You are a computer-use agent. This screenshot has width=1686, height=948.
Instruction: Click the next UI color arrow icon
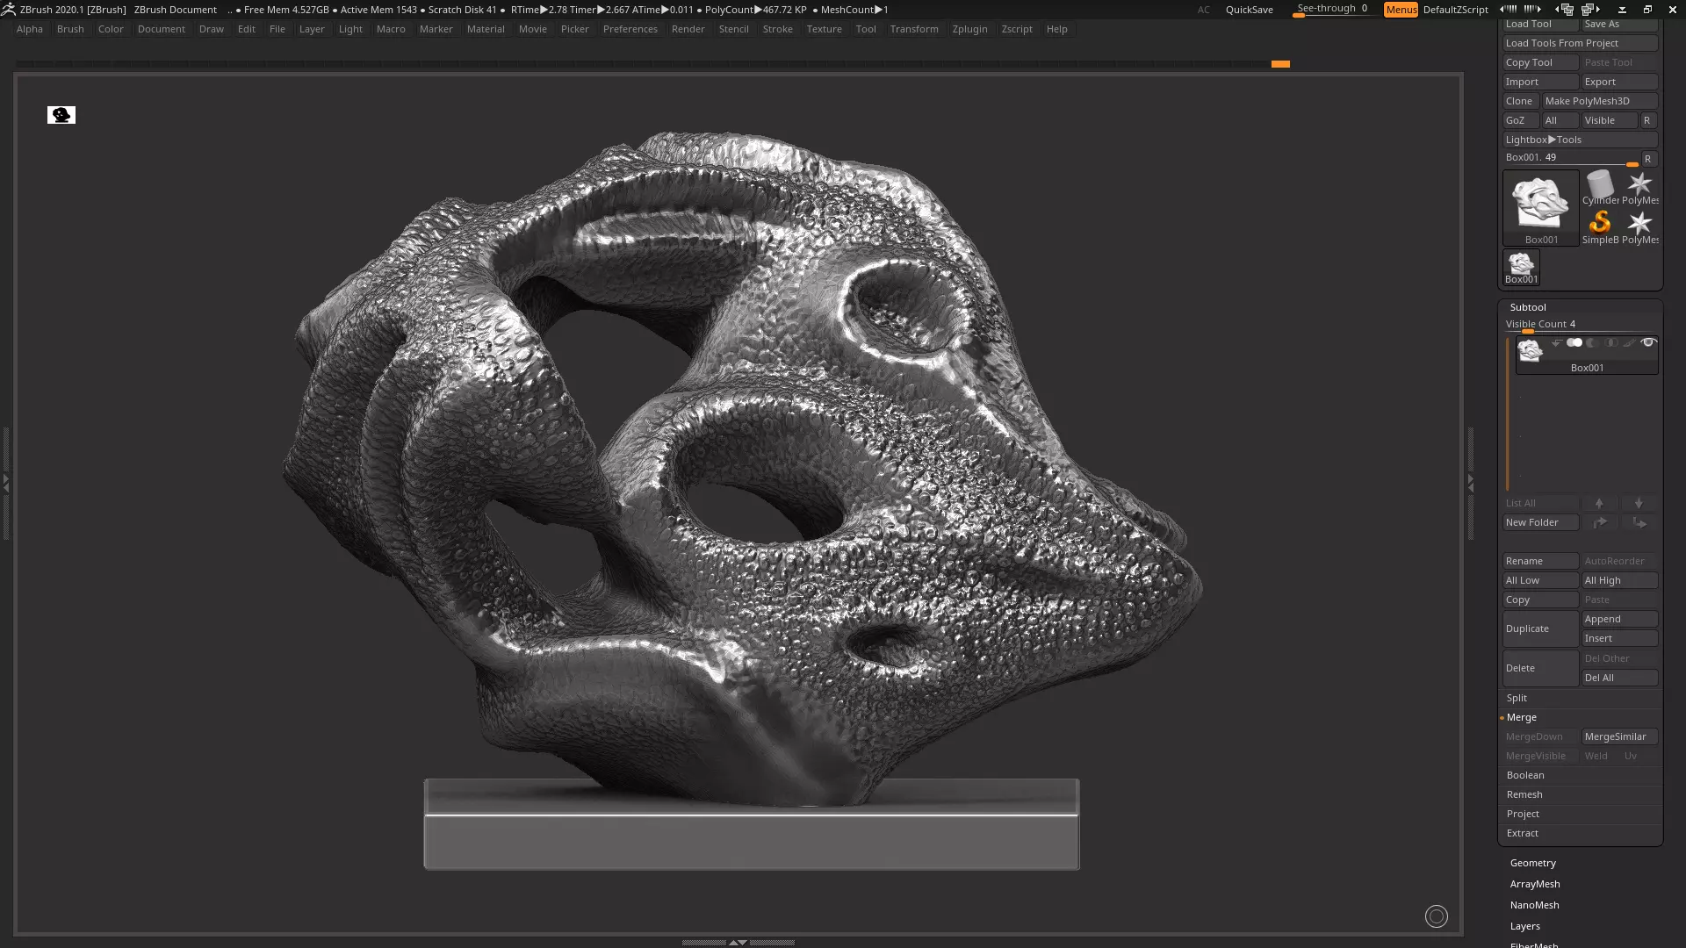click(x=1532, y=9)
